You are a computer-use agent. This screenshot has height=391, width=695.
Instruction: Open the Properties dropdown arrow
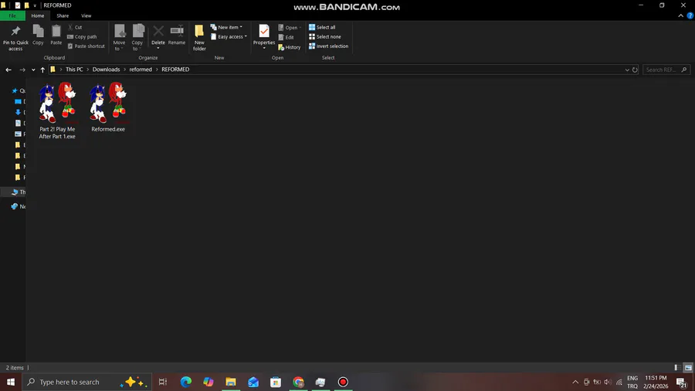[264, 48]
